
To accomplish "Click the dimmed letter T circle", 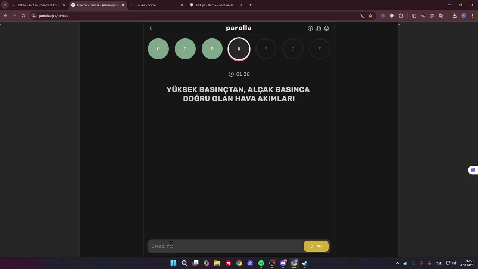I will coord(320,49).
